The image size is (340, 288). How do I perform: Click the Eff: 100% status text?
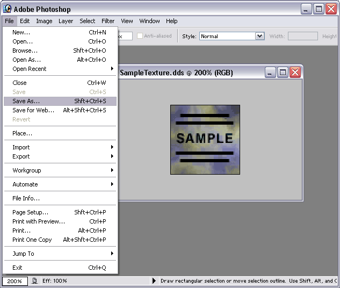[x=55, y=281]
